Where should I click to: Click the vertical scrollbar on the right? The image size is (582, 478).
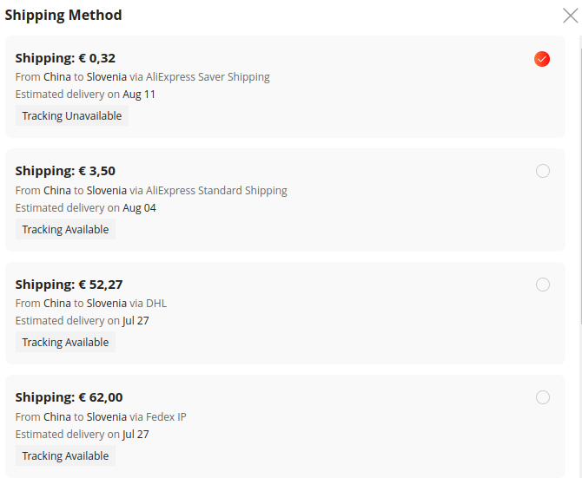580,181
